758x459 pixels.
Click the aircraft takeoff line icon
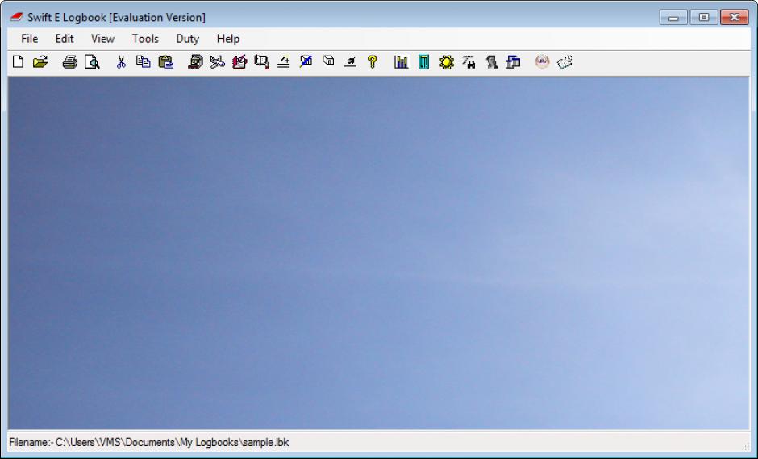350,62
